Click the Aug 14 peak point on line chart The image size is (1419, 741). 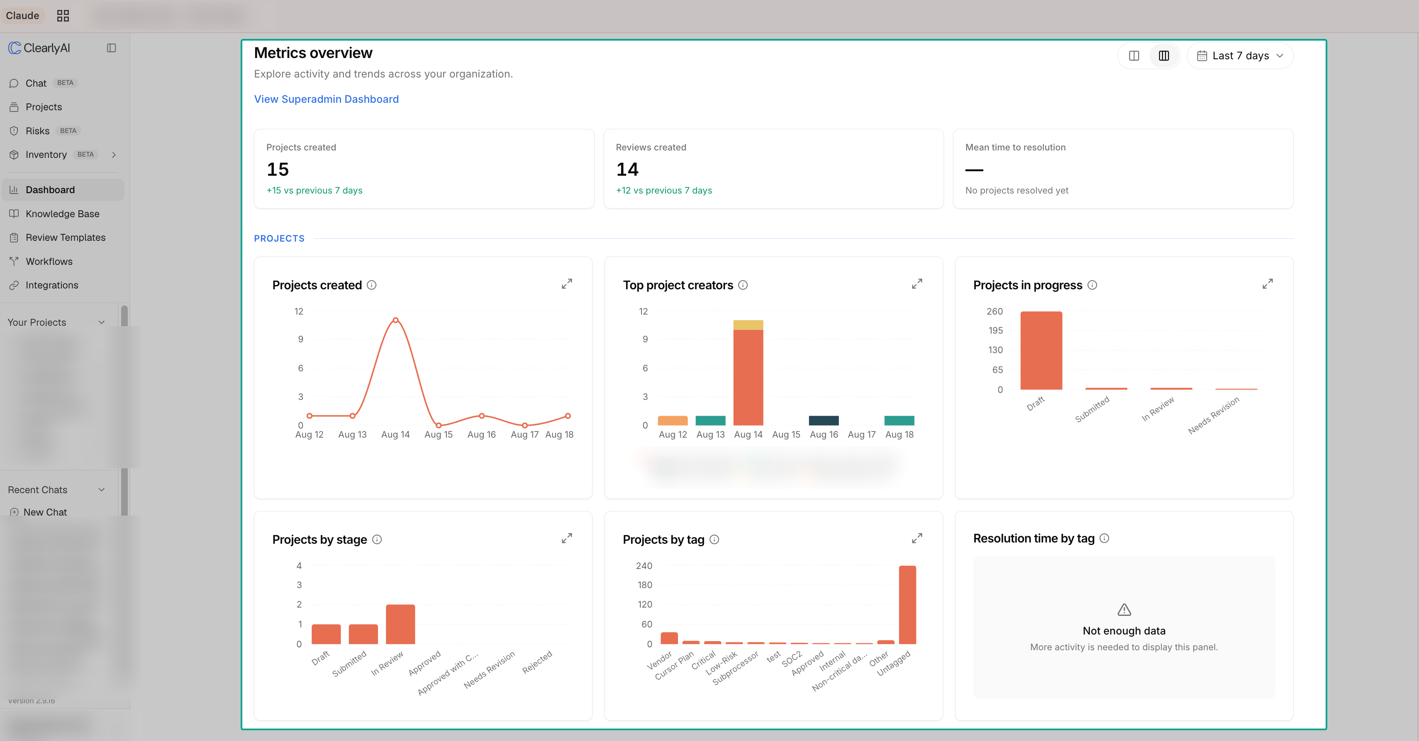tap(395, 320)
